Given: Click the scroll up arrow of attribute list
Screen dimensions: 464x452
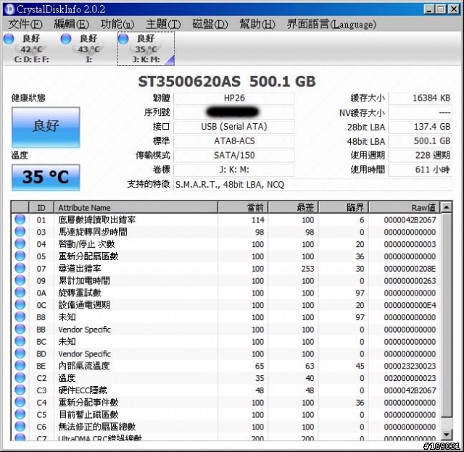Looking at the screenshot, I should click(447, 207).
